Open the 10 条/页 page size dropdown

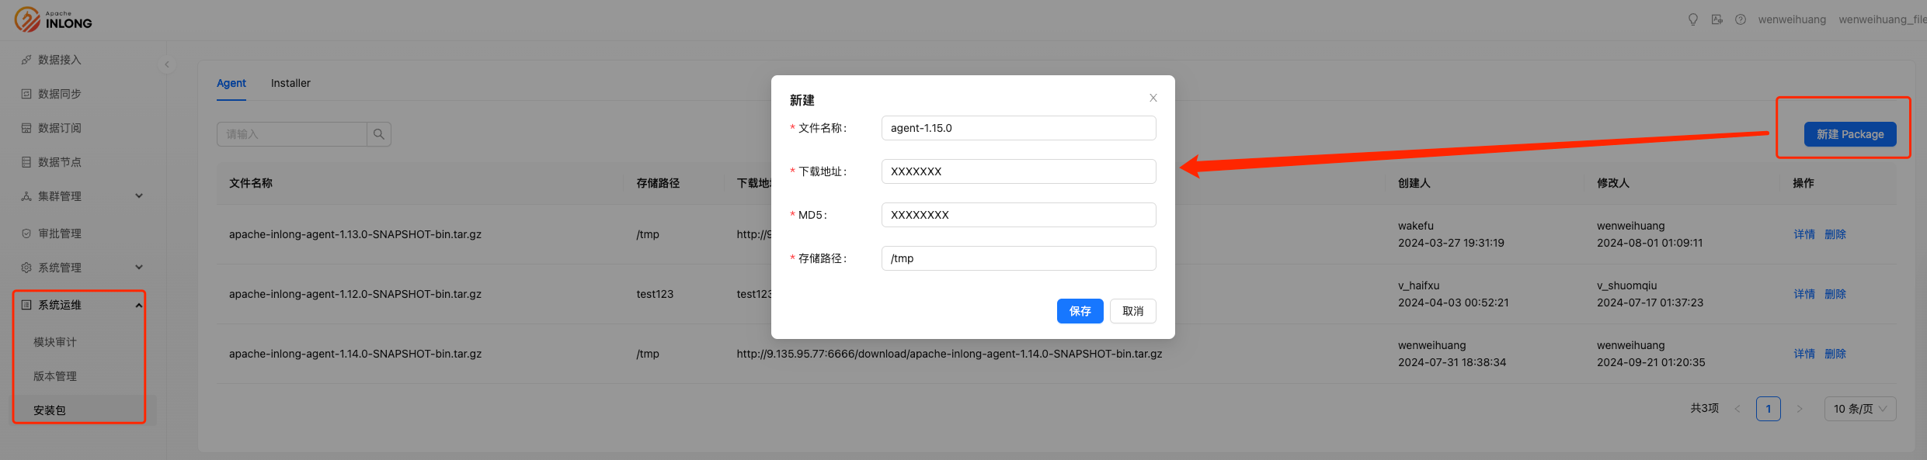click(1859, 409)
